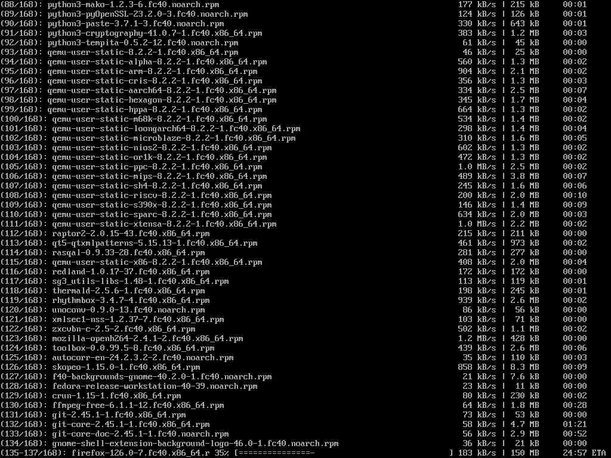Click the git-core-2.45.1-1.fc40.x86_64 package name
This screenshot has height=458, width=611.
pyautogui.click(x=131, y=425)
